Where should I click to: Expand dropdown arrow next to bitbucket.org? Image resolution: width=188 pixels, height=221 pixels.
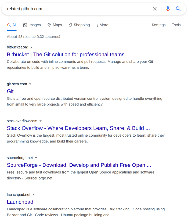[x=31, y=47]
